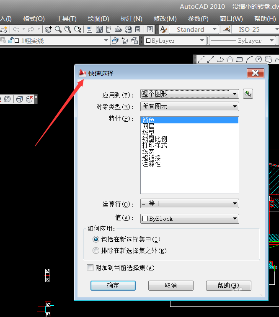Select 图层 in the properties list

pos(189,126)
